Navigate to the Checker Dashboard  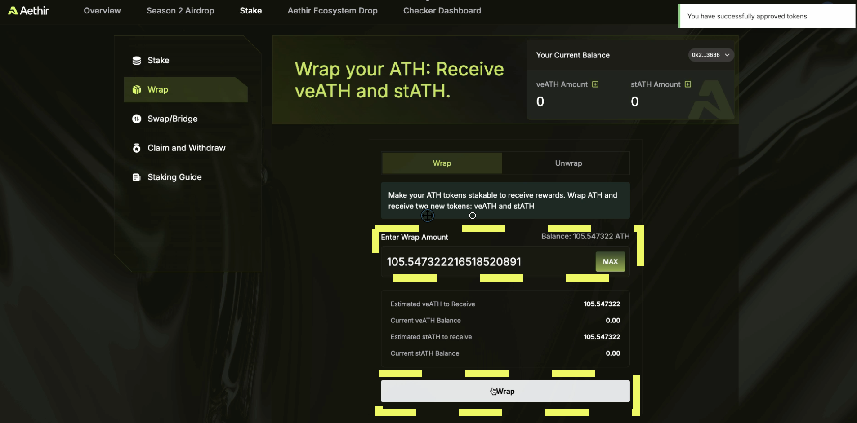(x=442, y=10)
